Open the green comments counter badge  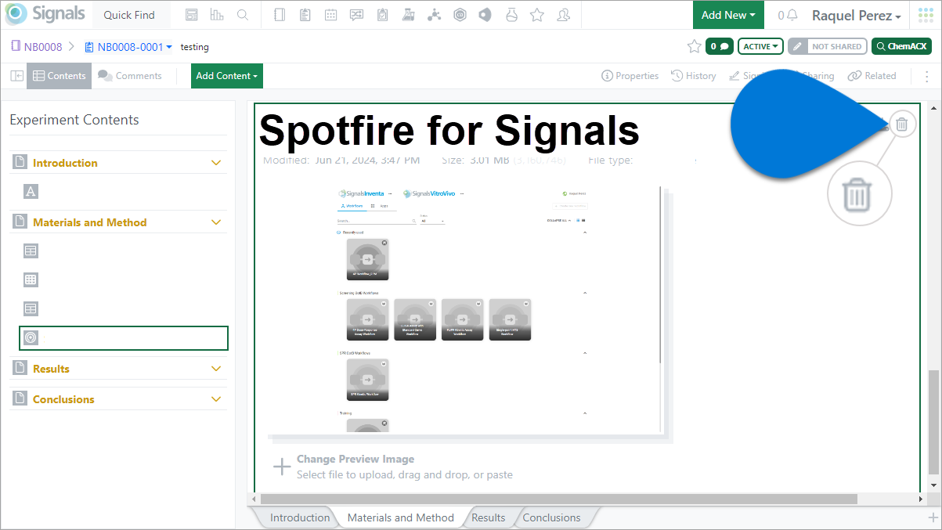click(720, 46)
